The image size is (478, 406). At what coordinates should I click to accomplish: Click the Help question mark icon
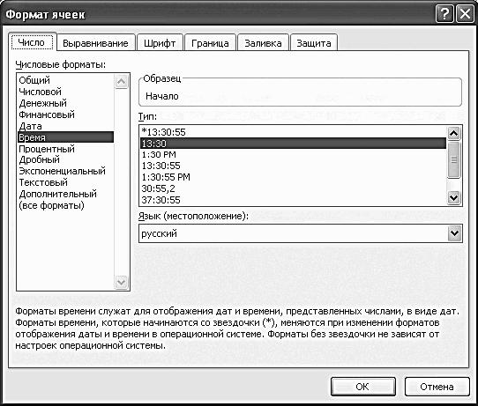[x=444, y=14]
